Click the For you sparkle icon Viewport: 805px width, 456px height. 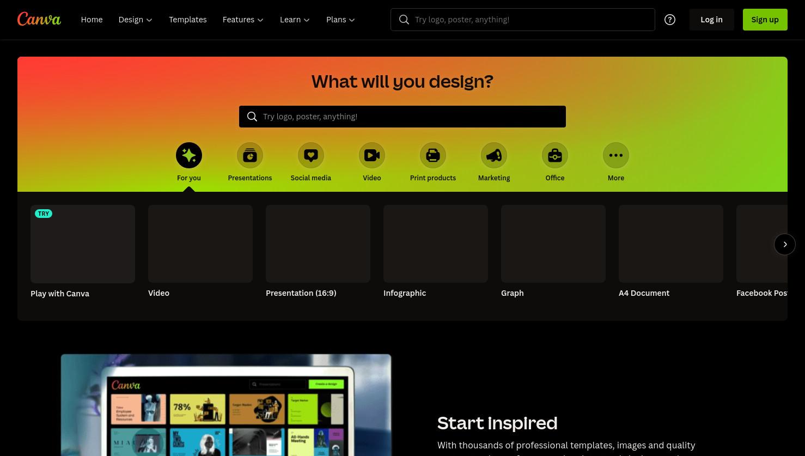(189, 155)
